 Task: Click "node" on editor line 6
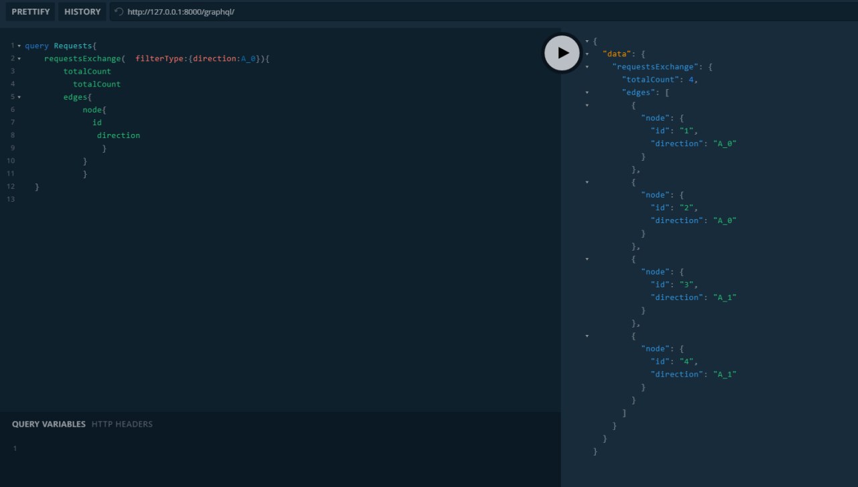coord(92,109)
